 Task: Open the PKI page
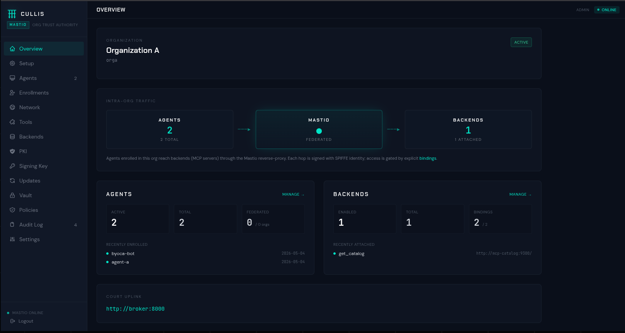44,151
